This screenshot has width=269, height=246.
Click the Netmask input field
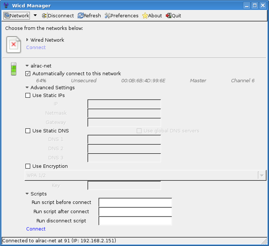(124, 113)
